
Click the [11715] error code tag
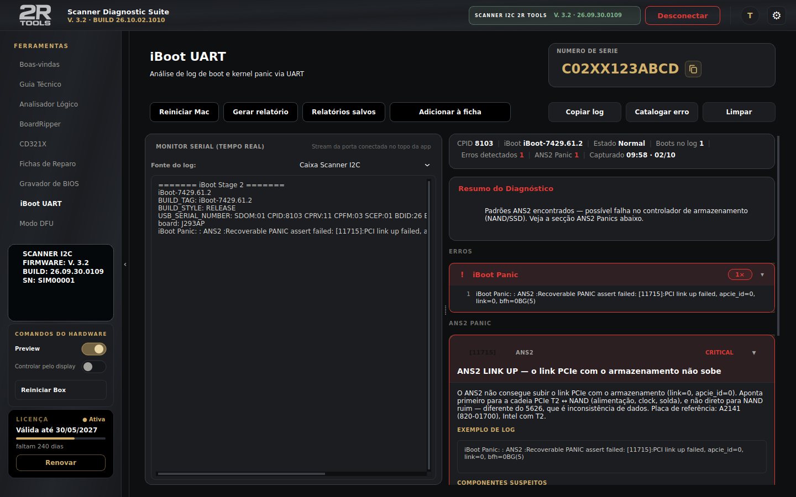click(483, 352)
